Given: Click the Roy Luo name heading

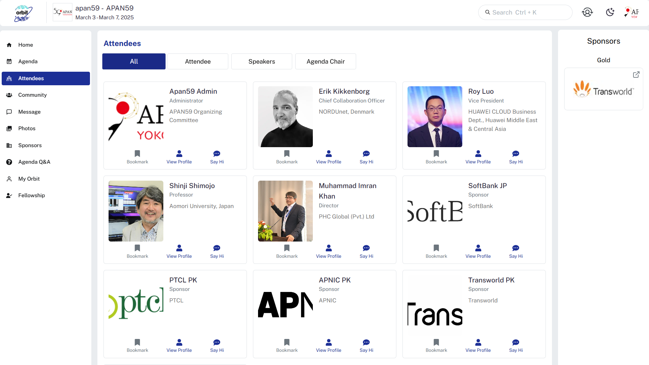Looking at the screenshot, I should tap(481, 91).
